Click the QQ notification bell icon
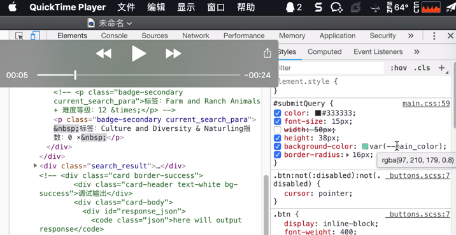This screenshot has width=456, height=235. click(290, 7)
